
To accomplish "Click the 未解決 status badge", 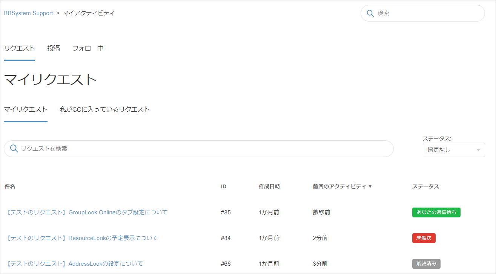I will (424, 238).
